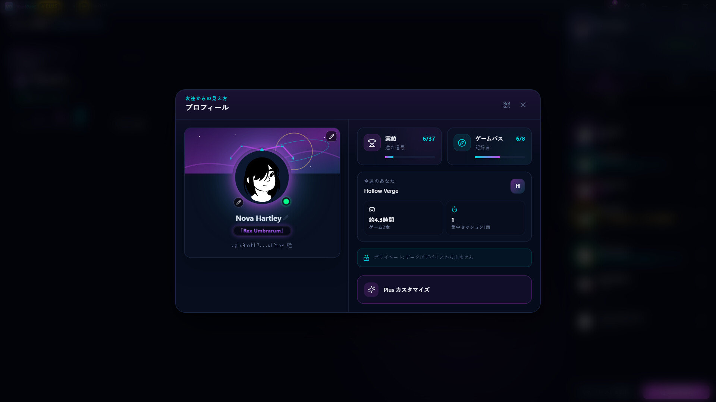Click the Nova Hartley avatar image

coord(262,178)
